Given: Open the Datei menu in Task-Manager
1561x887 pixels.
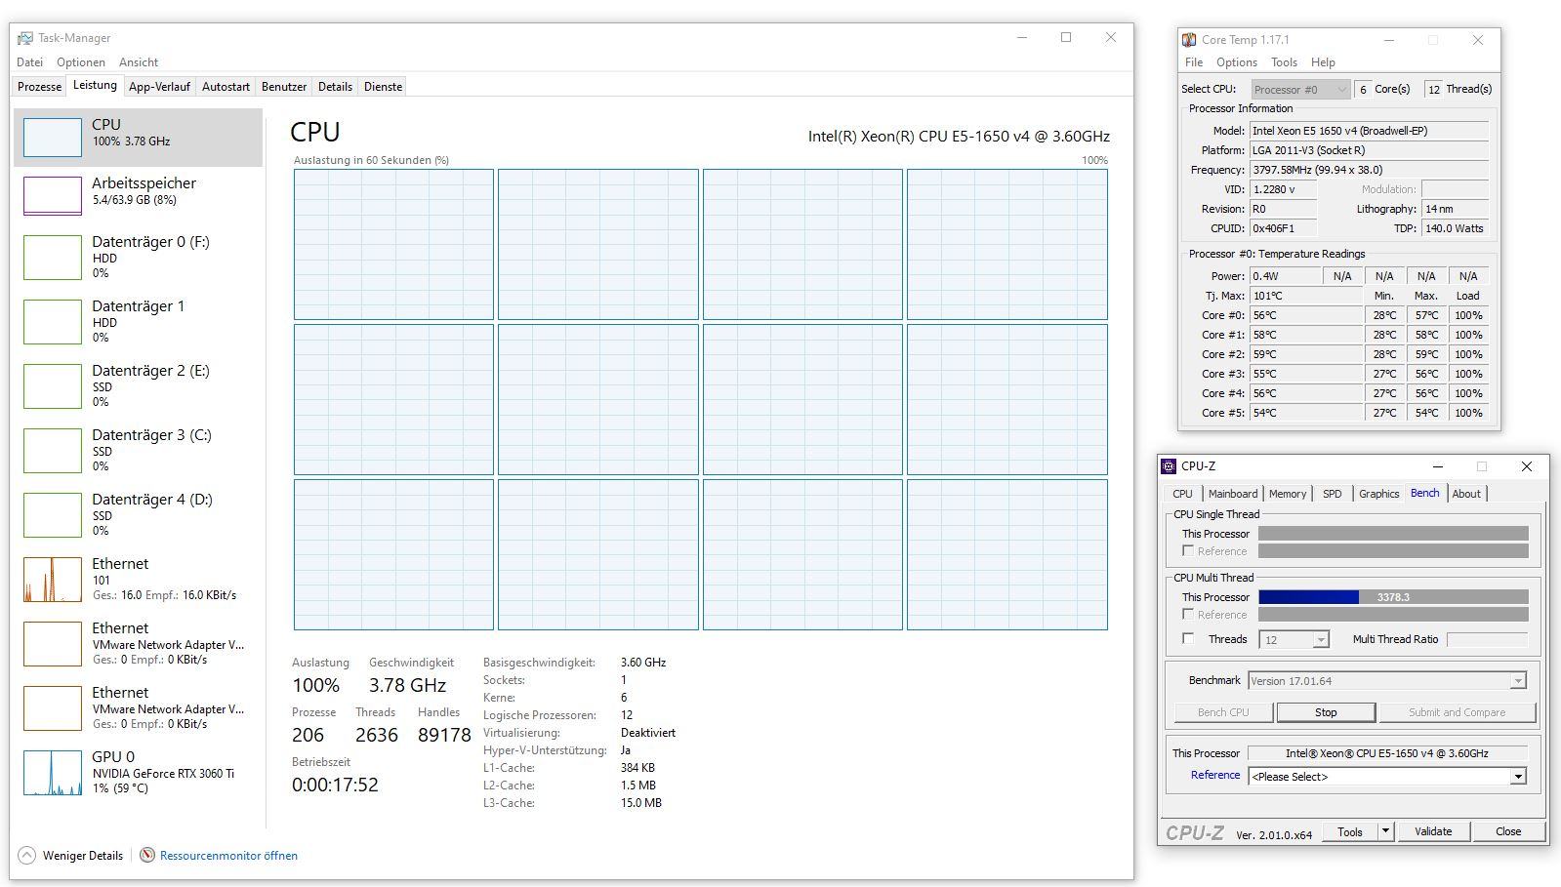Looking at the screenshot, I should click(x=29, y=62).
